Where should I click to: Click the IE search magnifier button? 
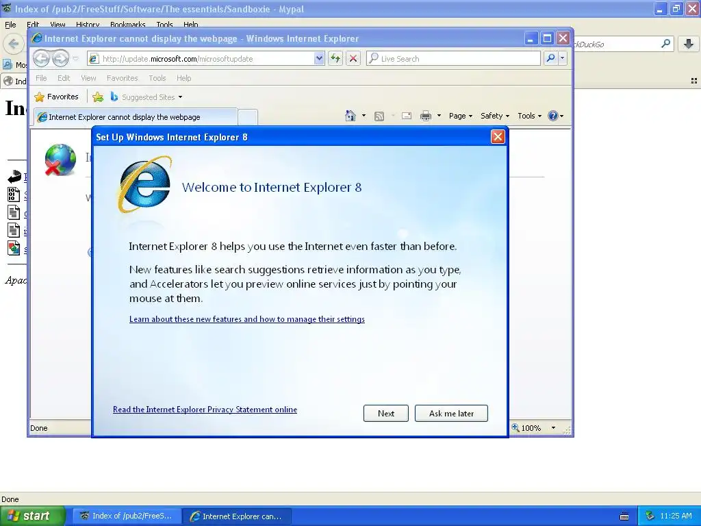coord(551,58)
